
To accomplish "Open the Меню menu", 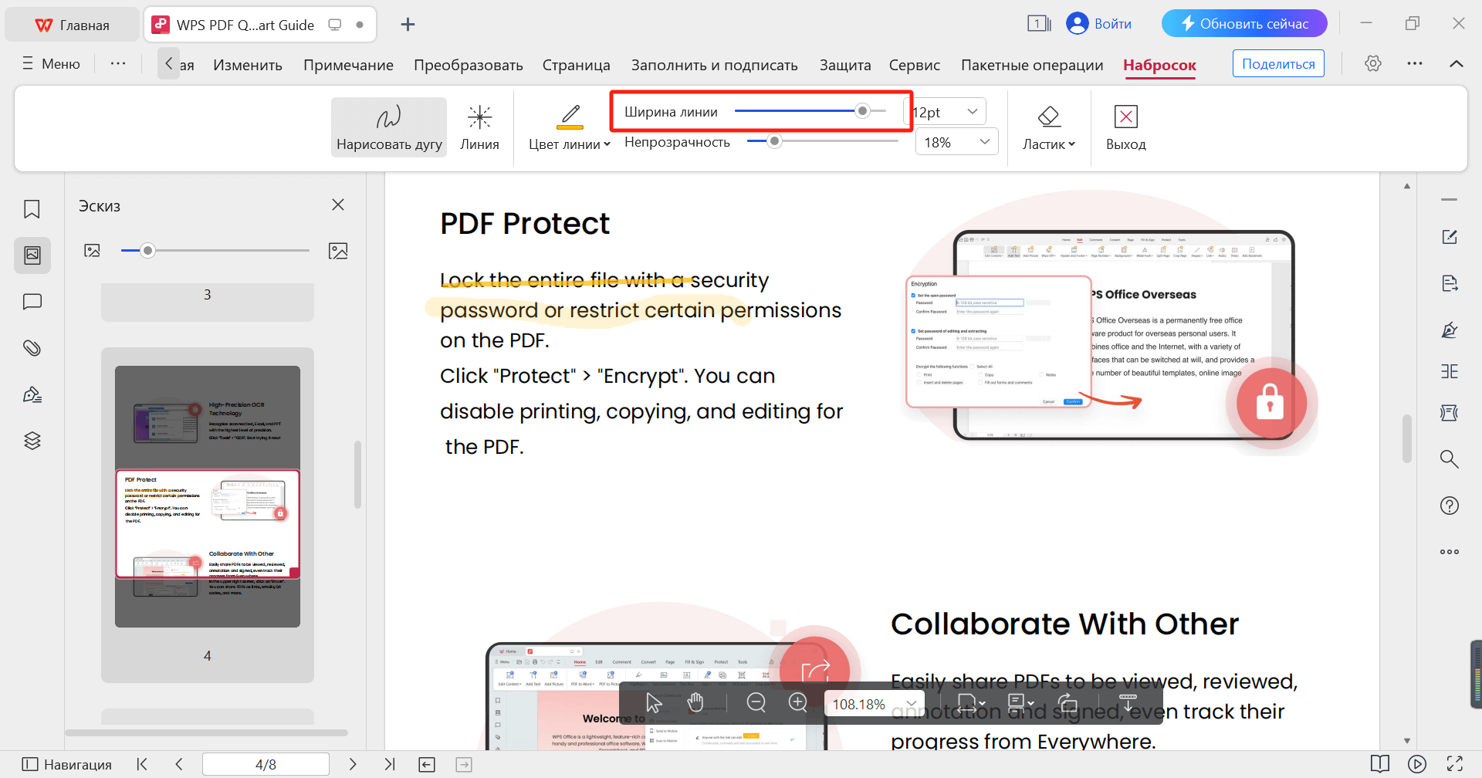I will tap(49, 63).
